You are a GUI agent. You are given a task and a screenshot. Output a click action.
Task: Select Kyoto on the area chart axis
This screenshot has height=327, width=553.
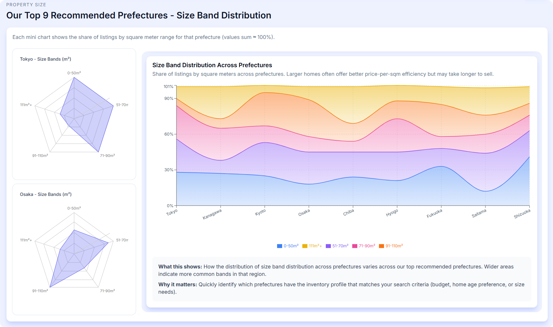tap(260, 213)
